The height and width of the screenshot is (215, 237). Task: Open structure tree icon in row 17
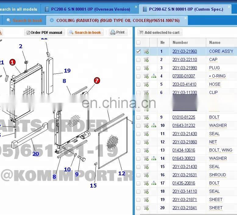[154, 183]
